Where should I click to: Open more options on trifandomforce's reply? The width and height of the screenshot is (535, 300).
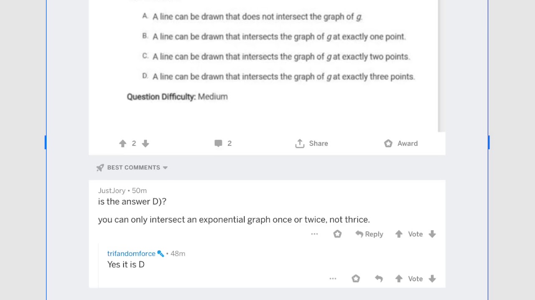[333, 279]
